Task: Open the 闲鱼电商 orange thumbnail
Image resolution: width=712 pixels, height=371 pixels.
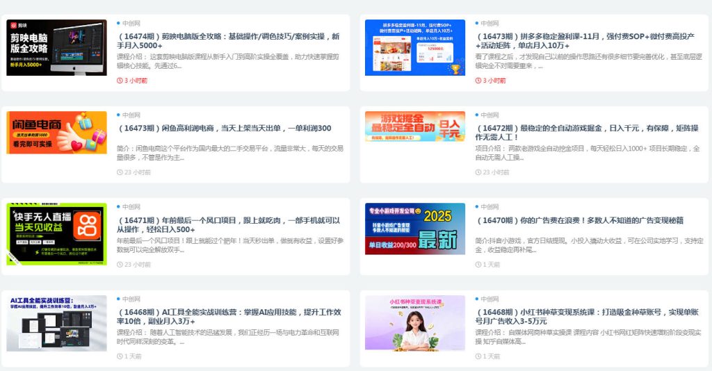Action: (x=57, y=133)
